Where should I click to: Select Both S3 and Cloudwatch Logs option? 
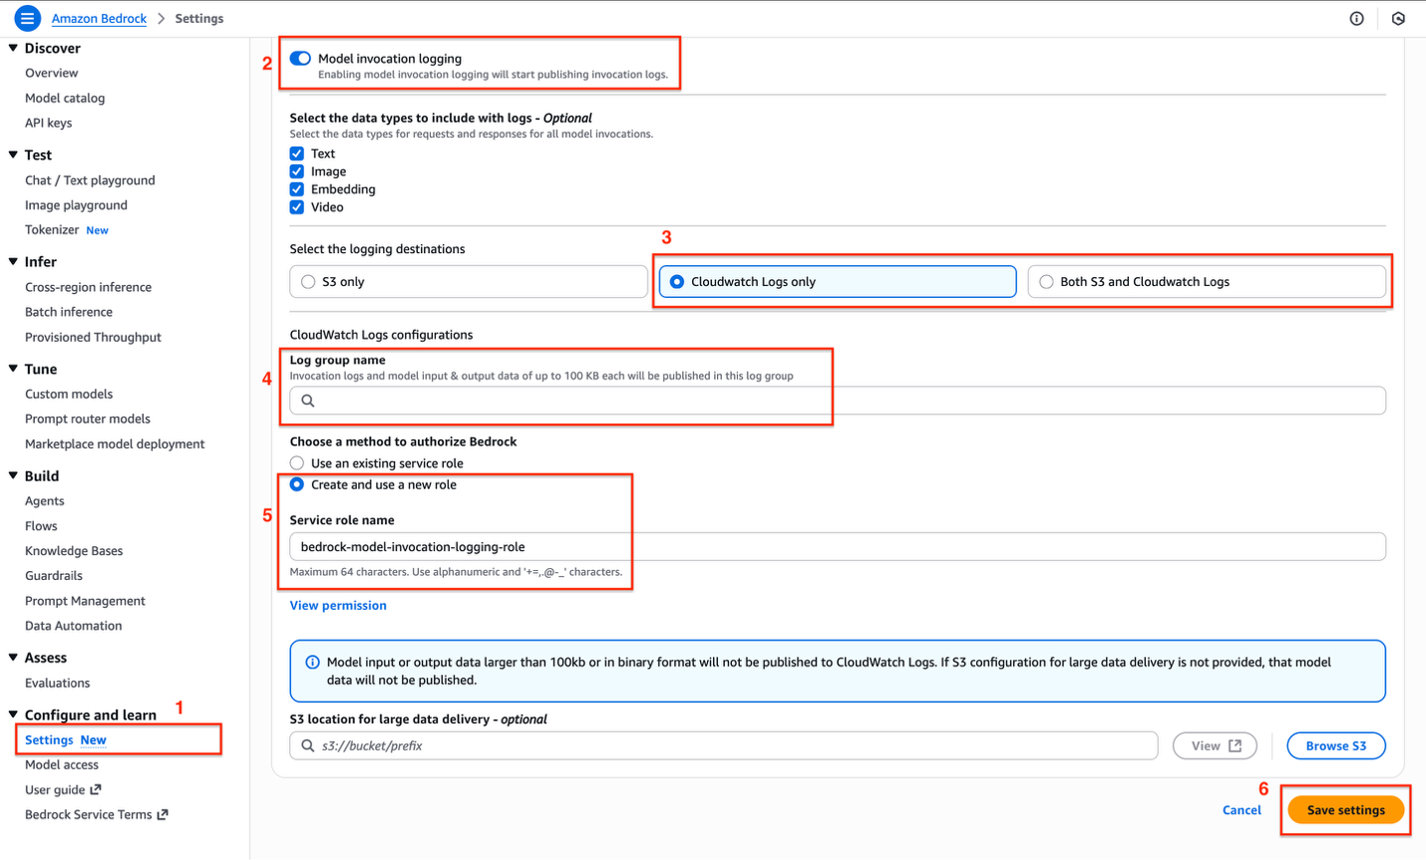coord(1045,281)
